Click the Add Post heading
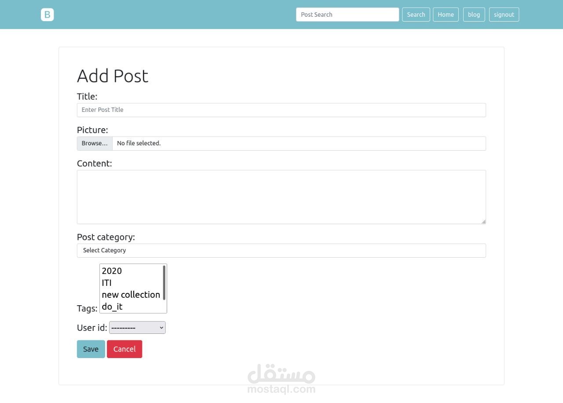This screenshot has height=403, width=563. [x=113, y=76]
